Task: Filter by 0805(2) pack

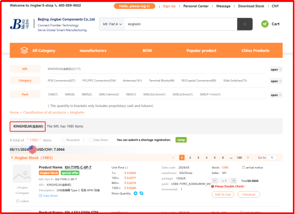Action: 87,94
